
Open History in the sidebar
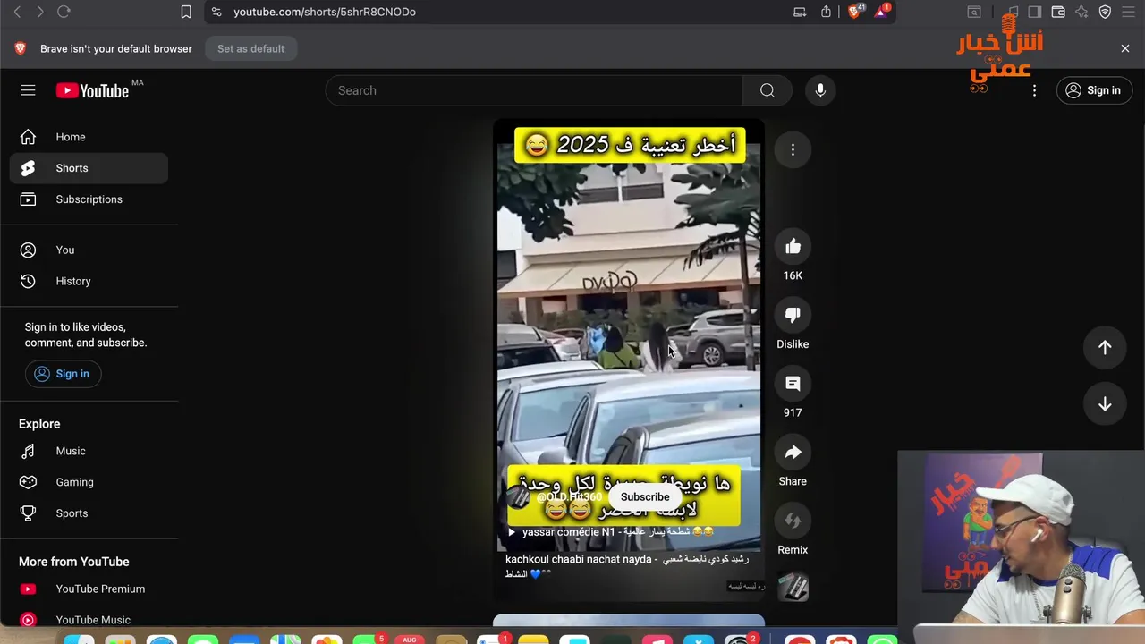tap(89, 281)
